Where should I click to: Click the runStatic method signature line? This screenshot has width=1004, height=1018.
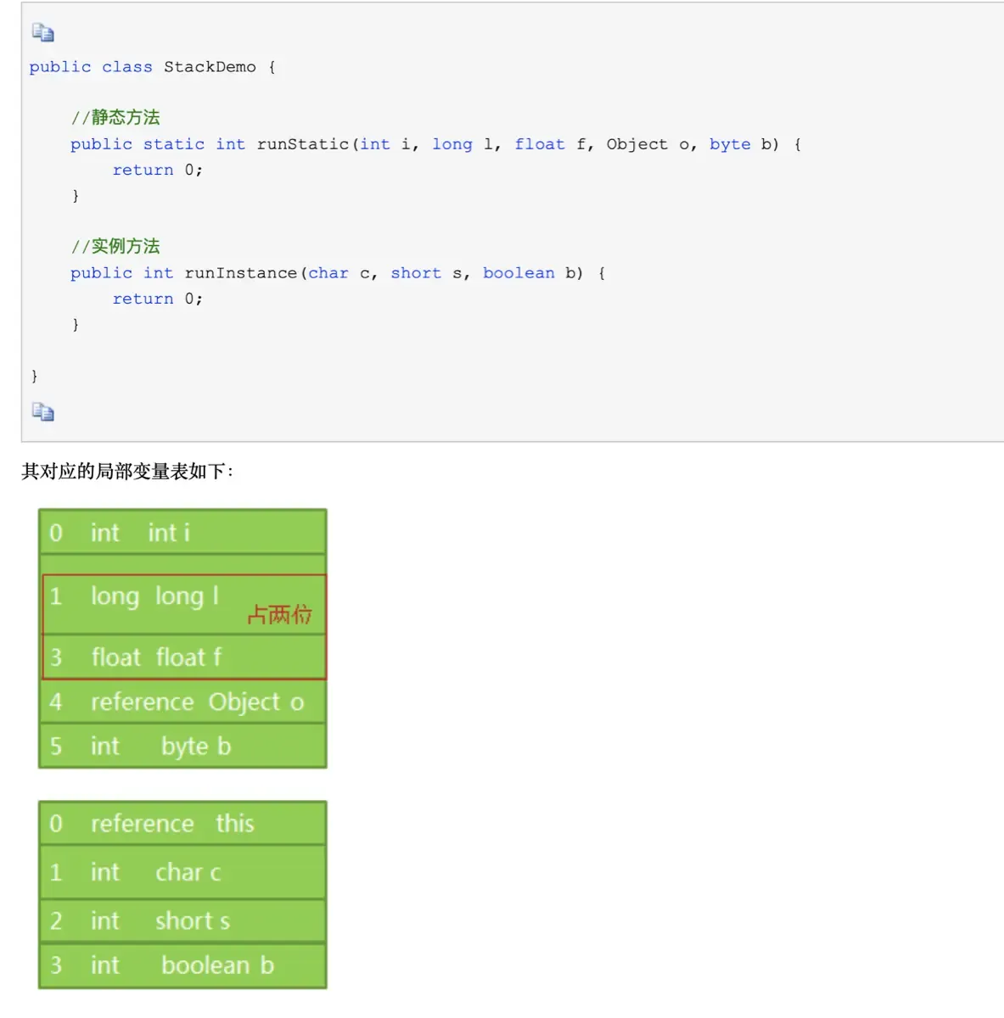[435, 144]
